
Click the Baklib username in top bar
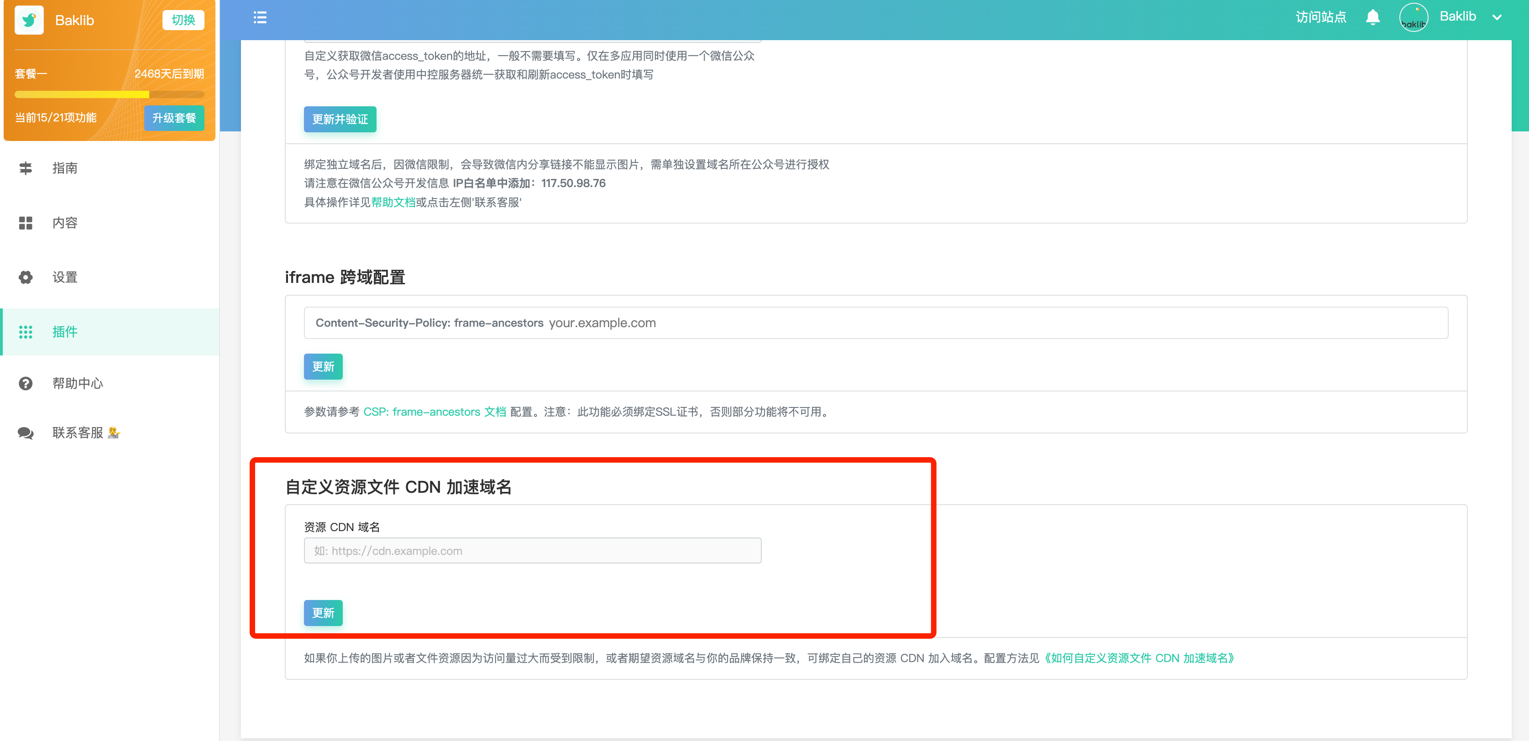pos(1457,16)
